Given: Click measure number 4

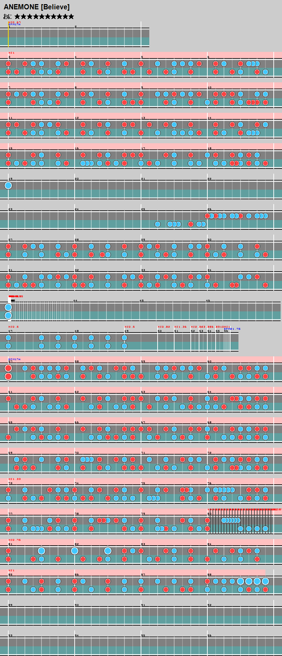Looking at the screenshot, I should pos(76,57).
